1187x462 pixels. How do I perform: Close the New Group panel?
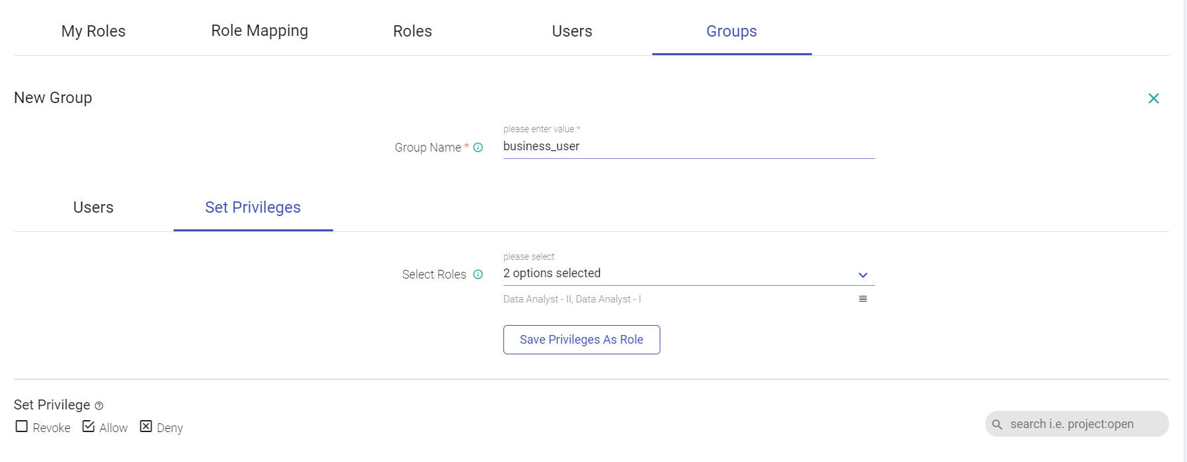(x=1154, y=98)
